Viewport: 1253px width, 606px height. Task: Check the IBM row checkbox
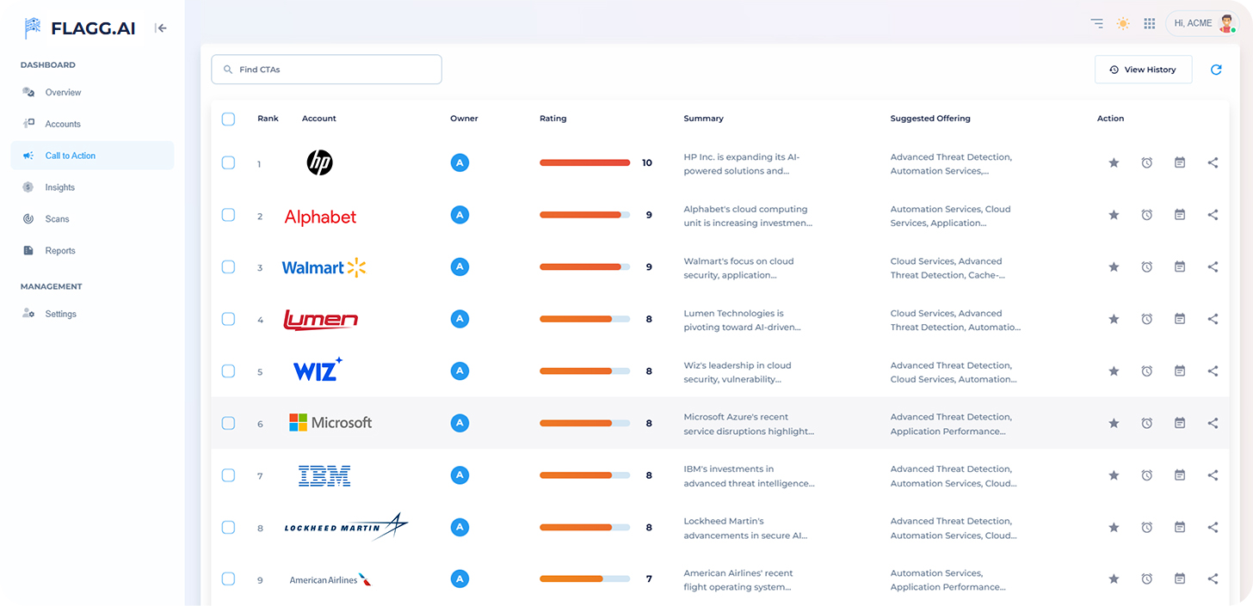click(x=228, y=475)
